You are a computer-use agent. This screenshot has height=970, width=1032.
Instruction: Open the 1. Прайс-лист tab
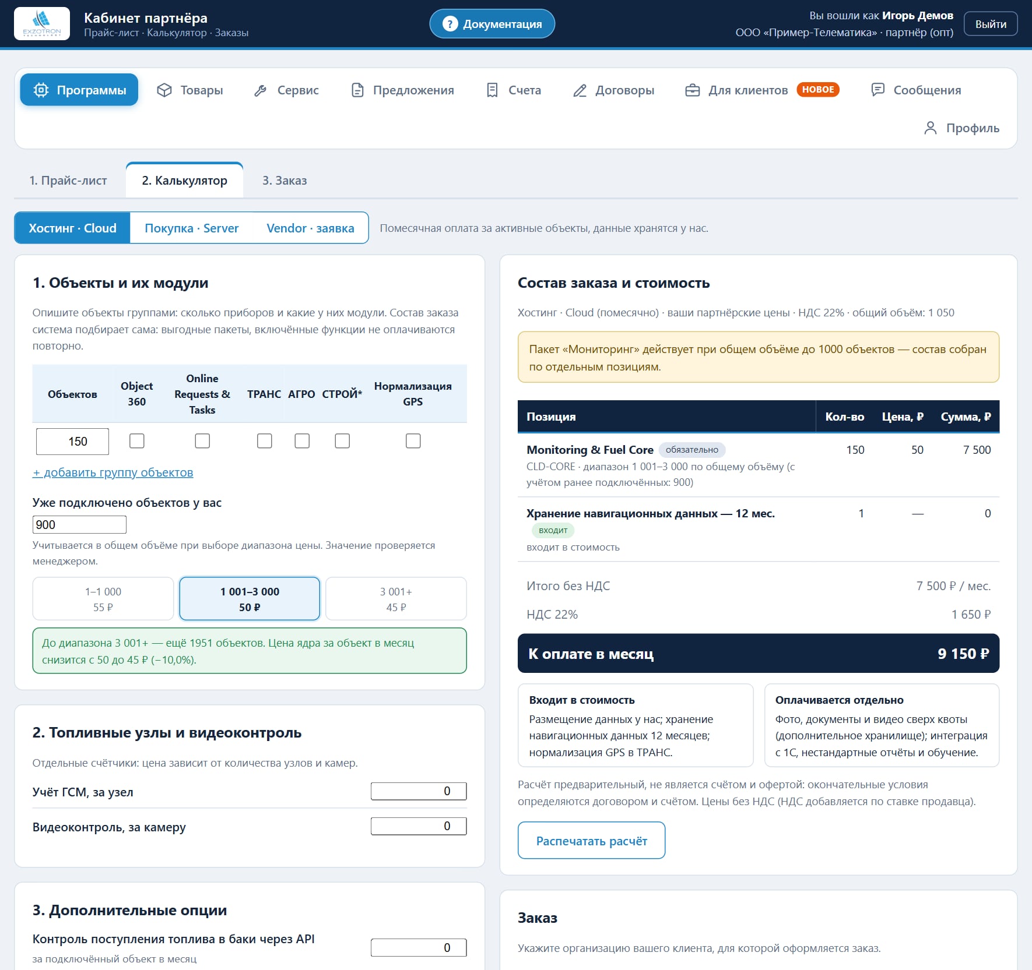click(x=68, y=180)
